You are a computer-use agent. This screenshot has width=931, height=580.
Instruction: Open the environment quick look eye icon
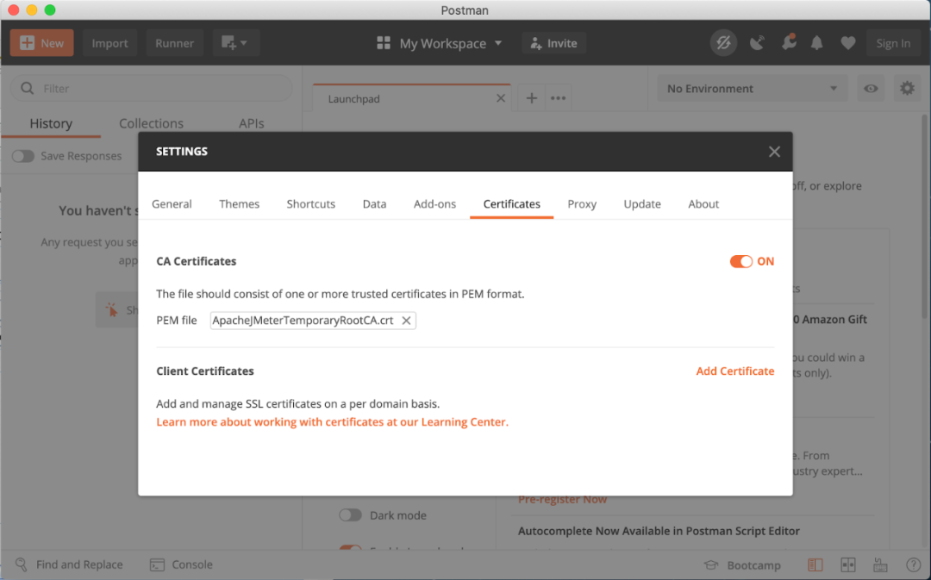(872, 89)
